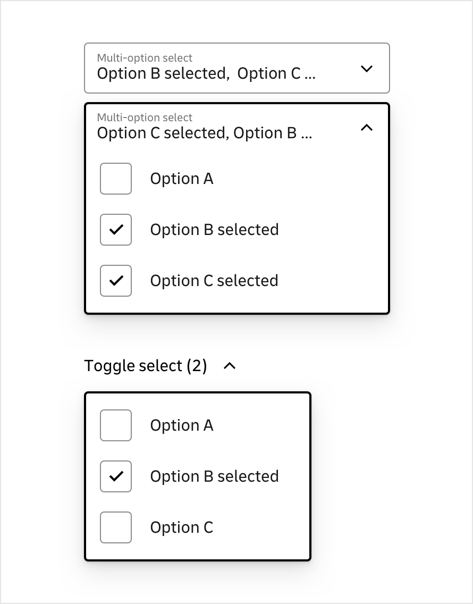This screenshot has height=604, width=473.
Task: Collapse the open "Option C selected, Option B" select
Action: (x=205, y=133)
